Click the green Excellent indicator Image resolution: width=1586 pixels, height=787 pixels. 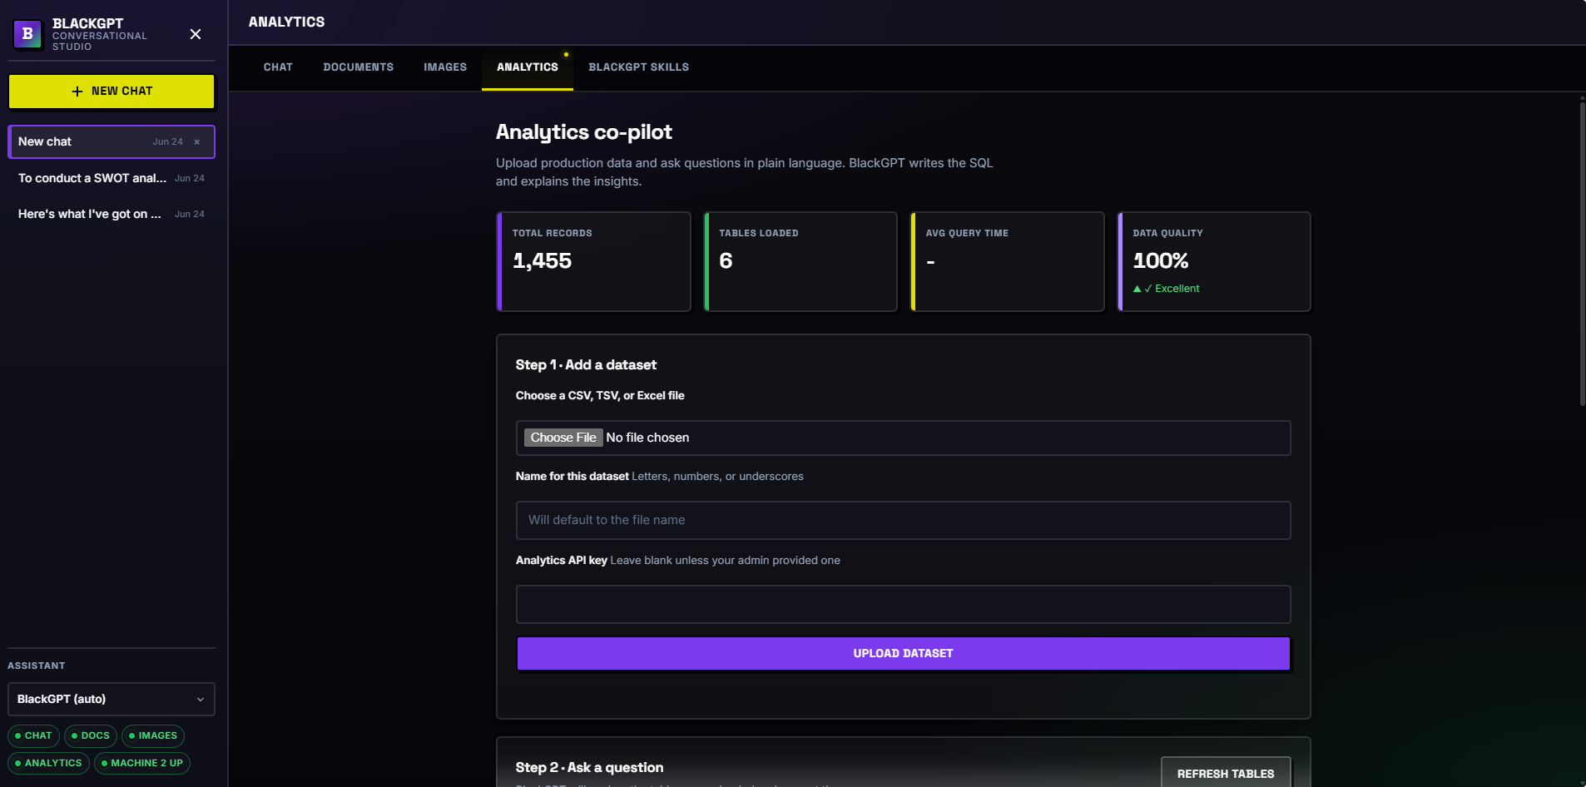(1167, 289)
